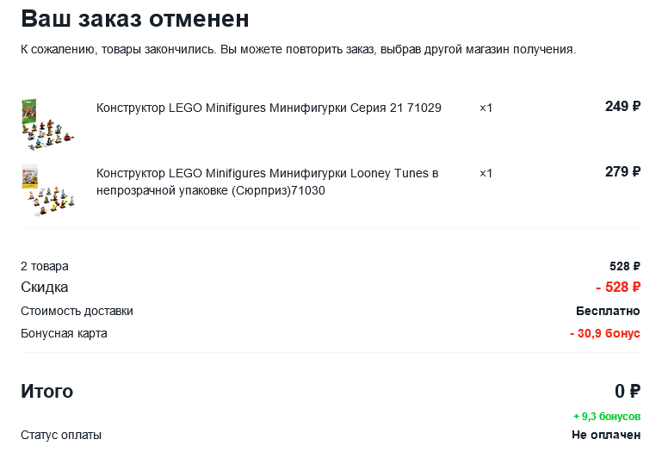Screen dimensions: 662x458
Task: Click the '0 ₽' total amount
Action: coord(628,392)
